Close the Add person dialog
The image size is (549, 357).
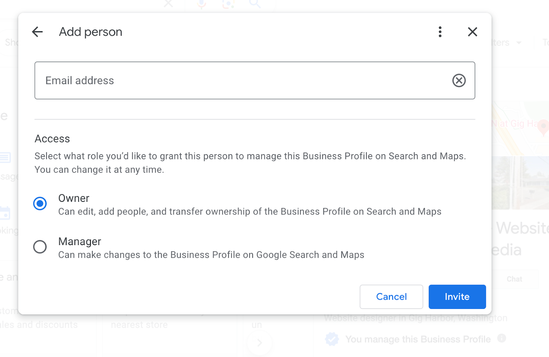pos(472,32)
